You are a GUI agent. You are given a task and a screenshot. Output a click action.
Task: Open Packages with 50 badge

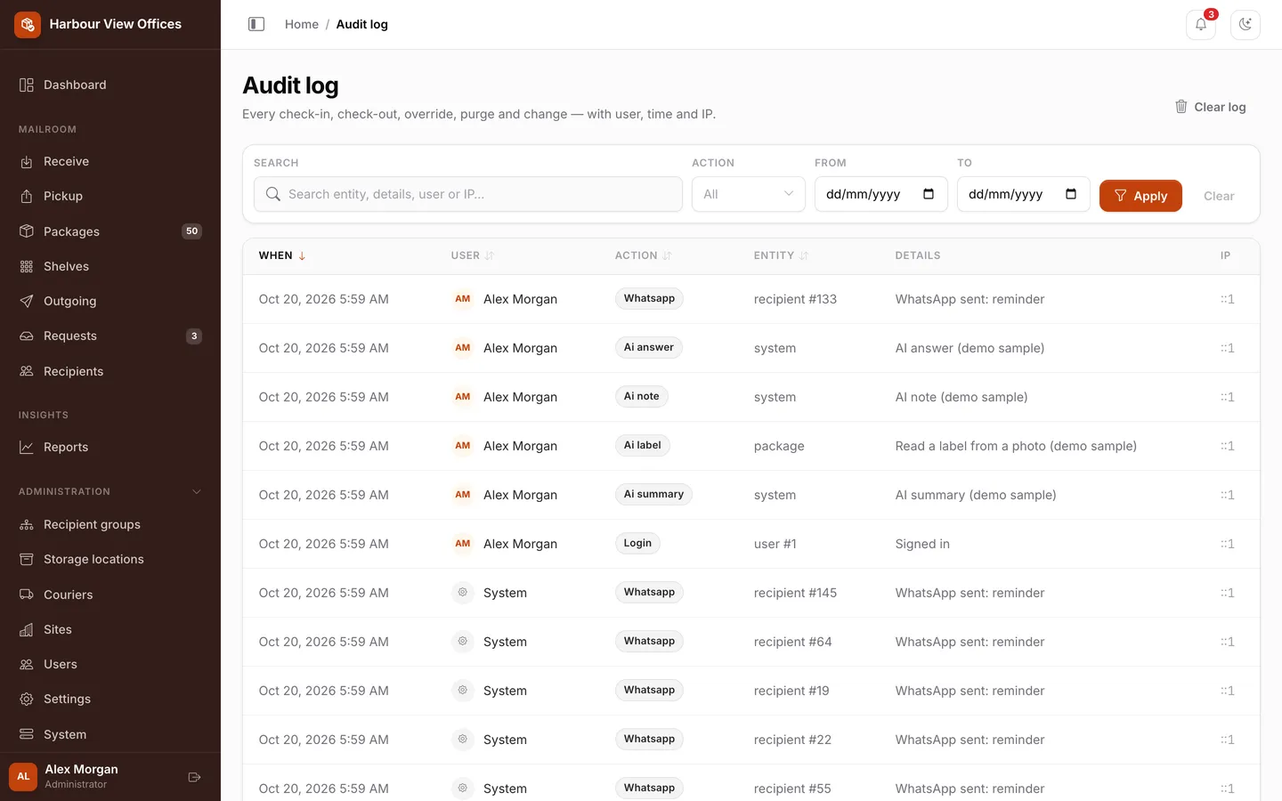110,231
